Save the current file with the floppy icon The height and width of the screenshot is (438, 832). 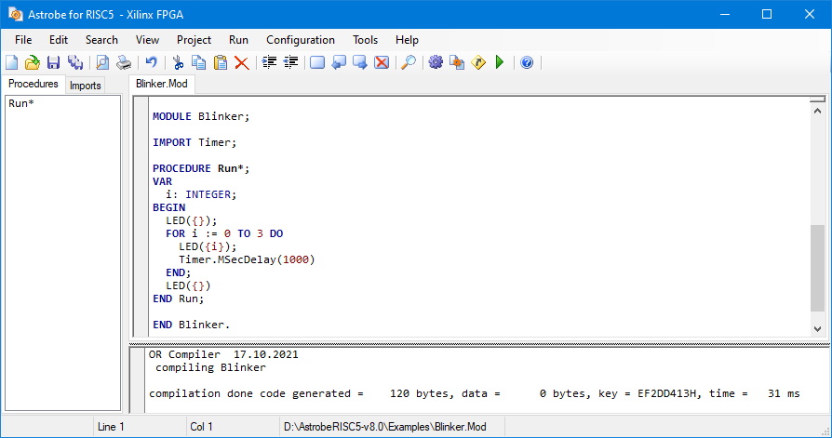[54, 62]
